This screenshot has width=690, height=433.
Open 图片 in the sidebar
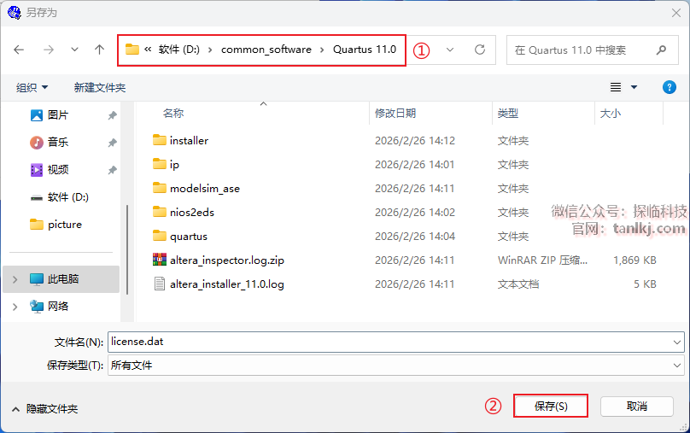pos(58,115)
